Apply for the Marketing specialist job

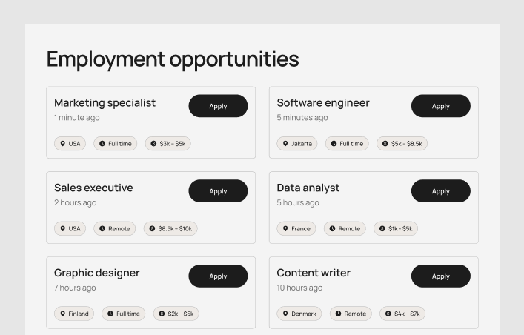tap(218, 106)
